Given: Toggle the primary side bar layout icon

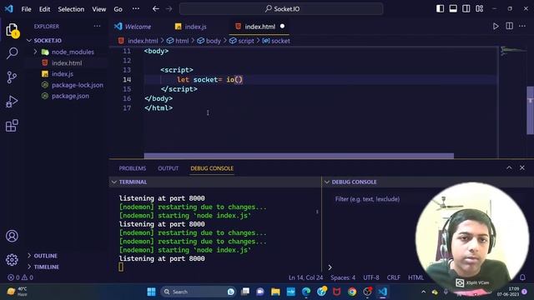Looking at the screenshot, I should (440, 9).
